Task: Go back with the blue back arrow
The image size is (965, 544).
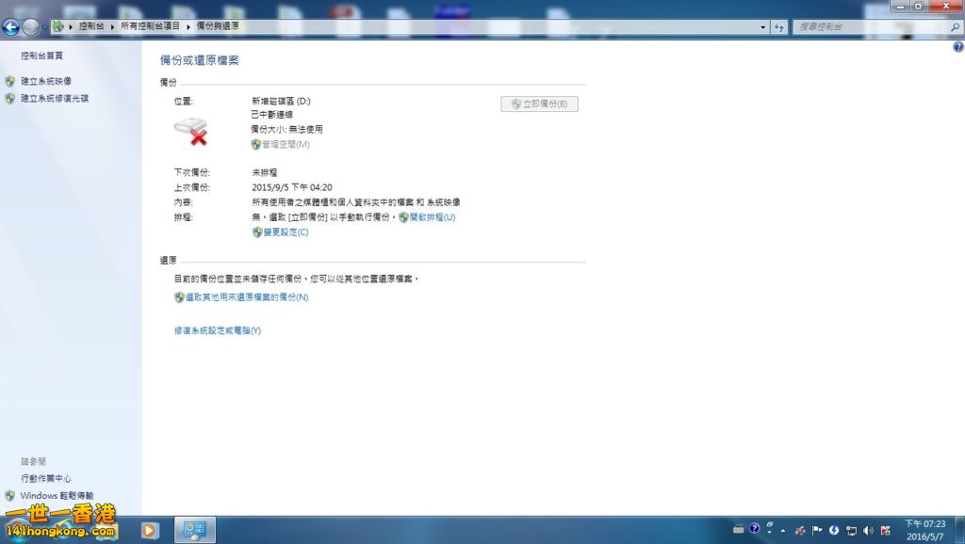Action: click(10, 27)
